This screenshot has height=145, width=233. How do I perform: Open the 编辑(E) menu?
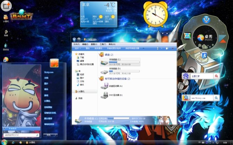pyautogui.click(x=85, y=44)
